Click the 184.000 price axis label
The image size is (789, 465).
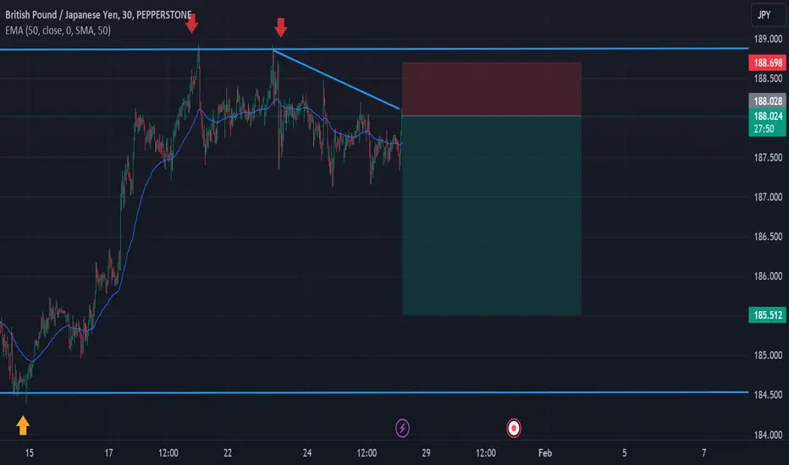(767, 435)
